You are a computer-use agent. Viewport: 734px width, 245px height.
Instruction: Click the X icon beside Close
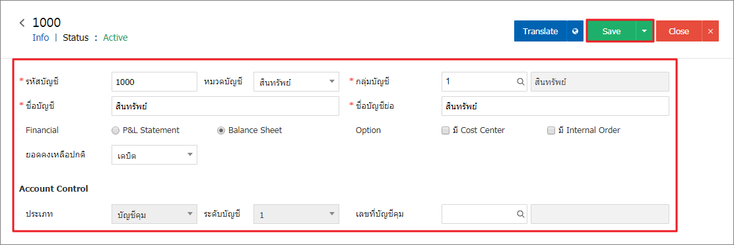710,31
